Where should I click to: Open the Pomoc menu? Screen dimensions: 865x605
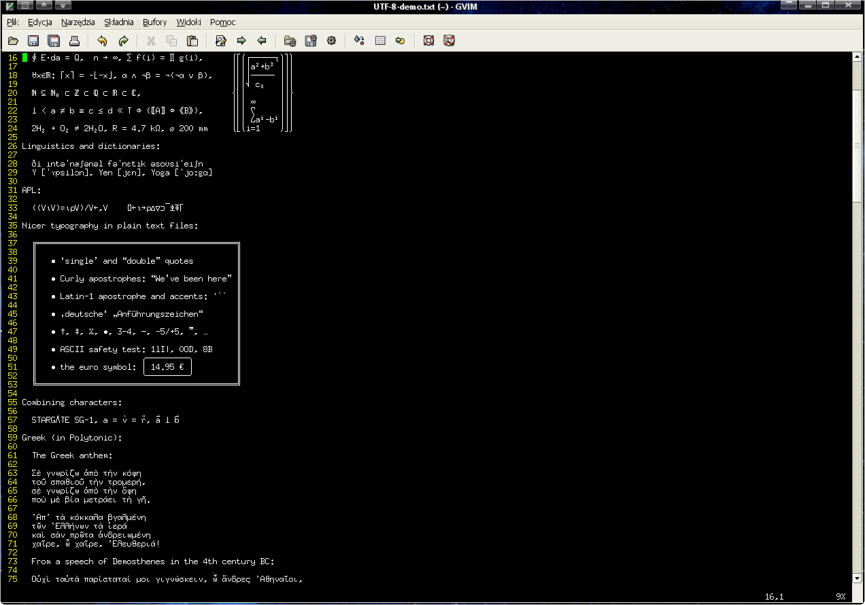point(223,22)
